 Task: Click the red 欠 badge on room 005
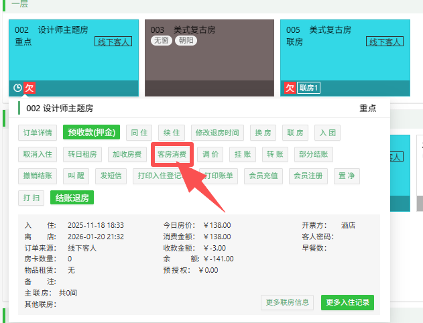290,88
